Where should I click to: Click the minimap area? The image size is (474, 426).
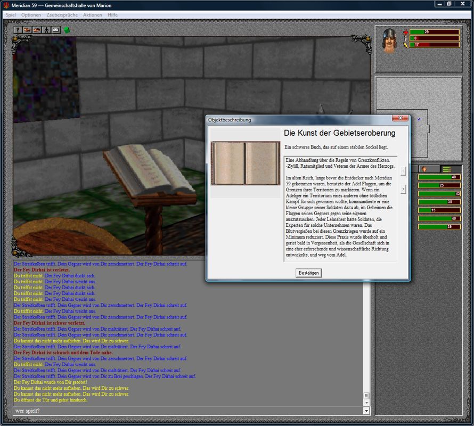(x=419, y=119)
